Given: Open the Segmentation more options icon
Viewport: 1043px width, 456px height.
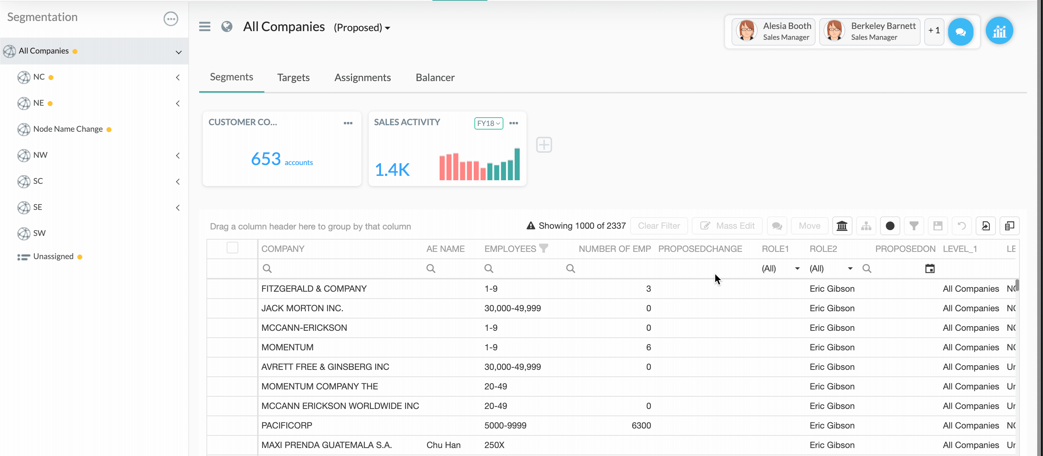Looking at the screenshot, I should coord(171,18).
